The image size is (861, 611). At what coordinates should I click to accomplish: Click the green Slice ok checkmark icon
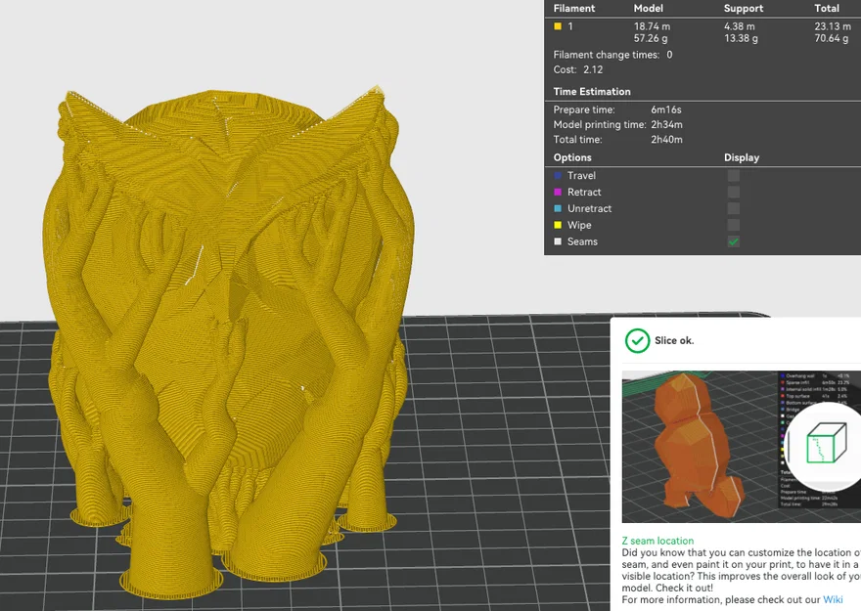click(637, 340)
